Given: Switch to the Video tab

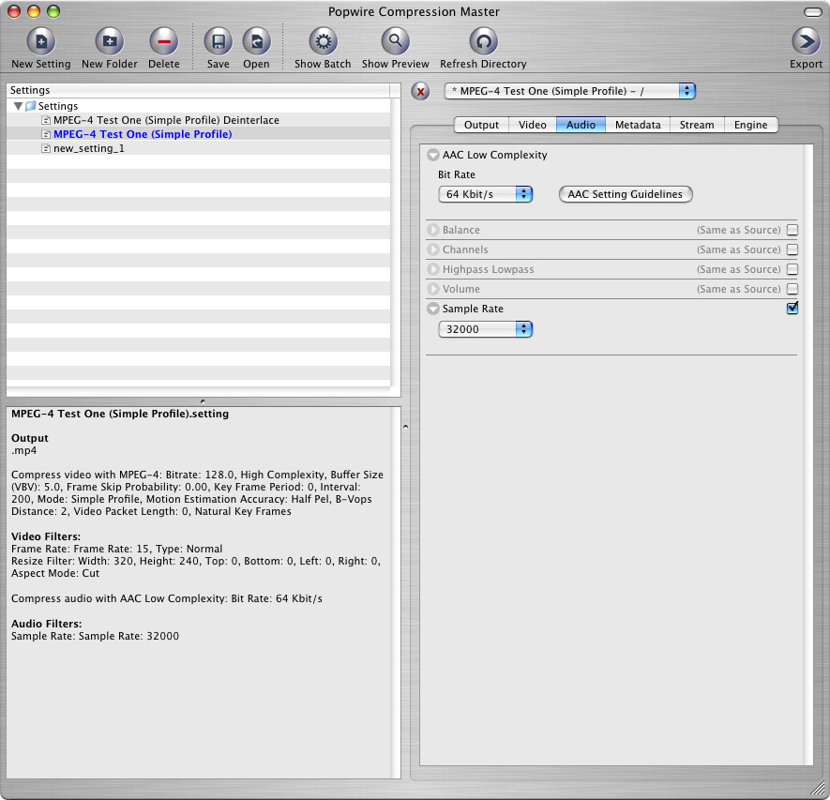Looking at the screenshot, I should point(532,125).
